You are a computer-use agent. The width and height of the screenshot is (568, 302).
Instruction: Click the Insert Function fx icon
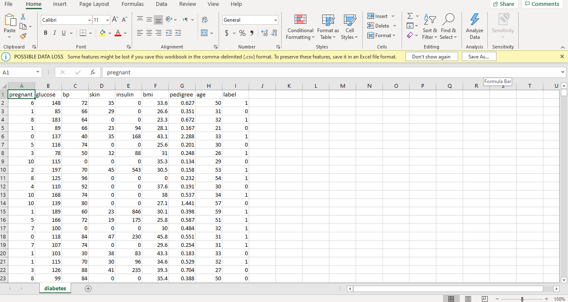pos(93,72)
